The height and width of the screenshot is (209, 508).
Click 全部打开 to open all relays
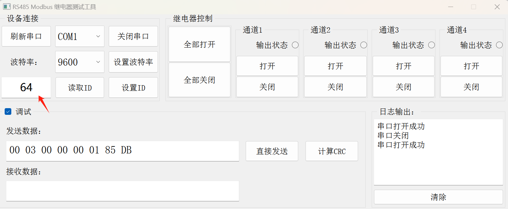[199, 44]
